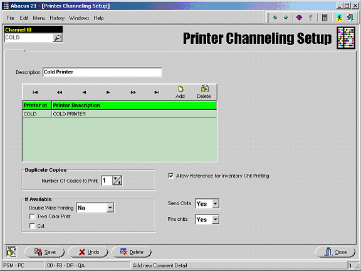
Task: Jump to first record in printer grid
Action: click(x=35, y=92)
